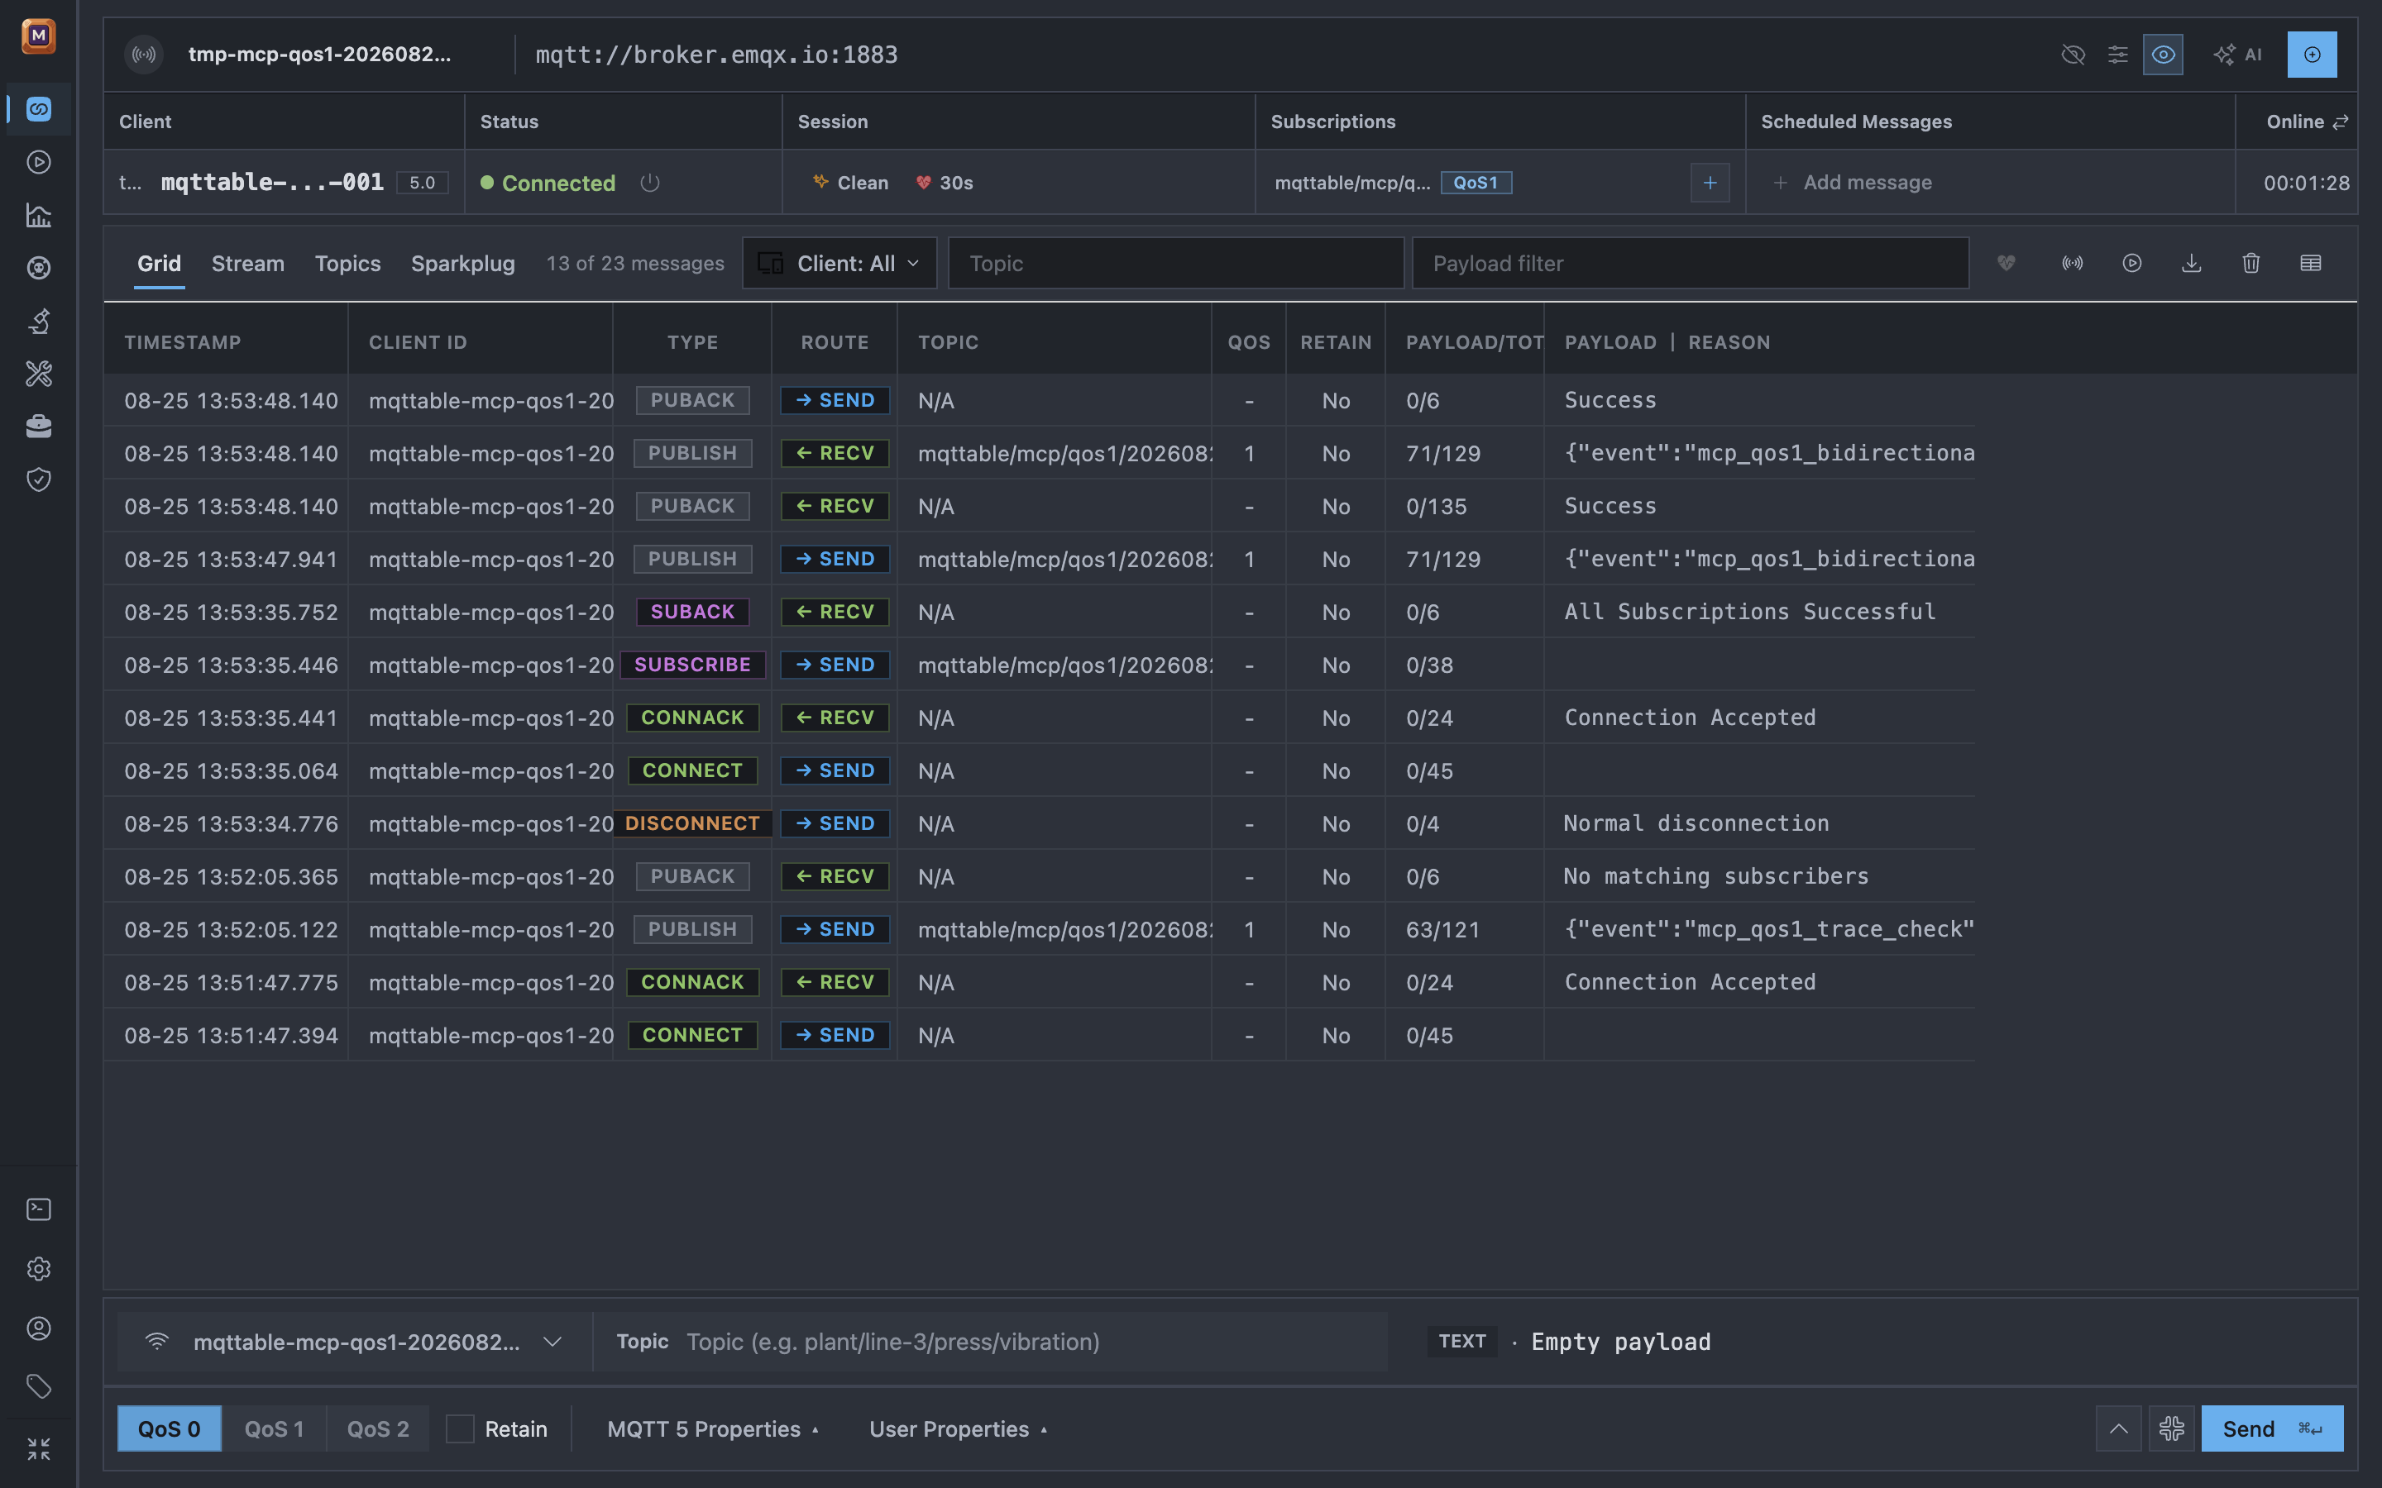Open the tag icon in the sidebar
2382x1488 pixels.
pyautogui.click(x=38, y=1388)
